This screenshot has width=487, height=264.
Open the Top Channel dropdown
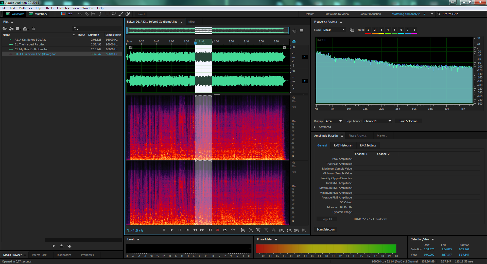[377, 121]
